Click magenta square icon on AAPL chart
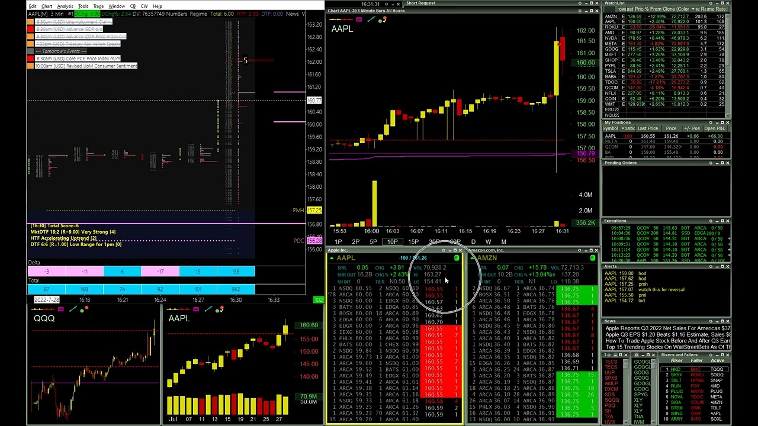This screenshot has height=426, width=758. 359,20
